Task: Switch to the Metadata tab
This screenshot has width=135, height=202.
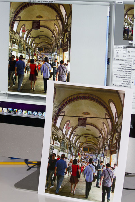Action: click(x=118, y=47)
